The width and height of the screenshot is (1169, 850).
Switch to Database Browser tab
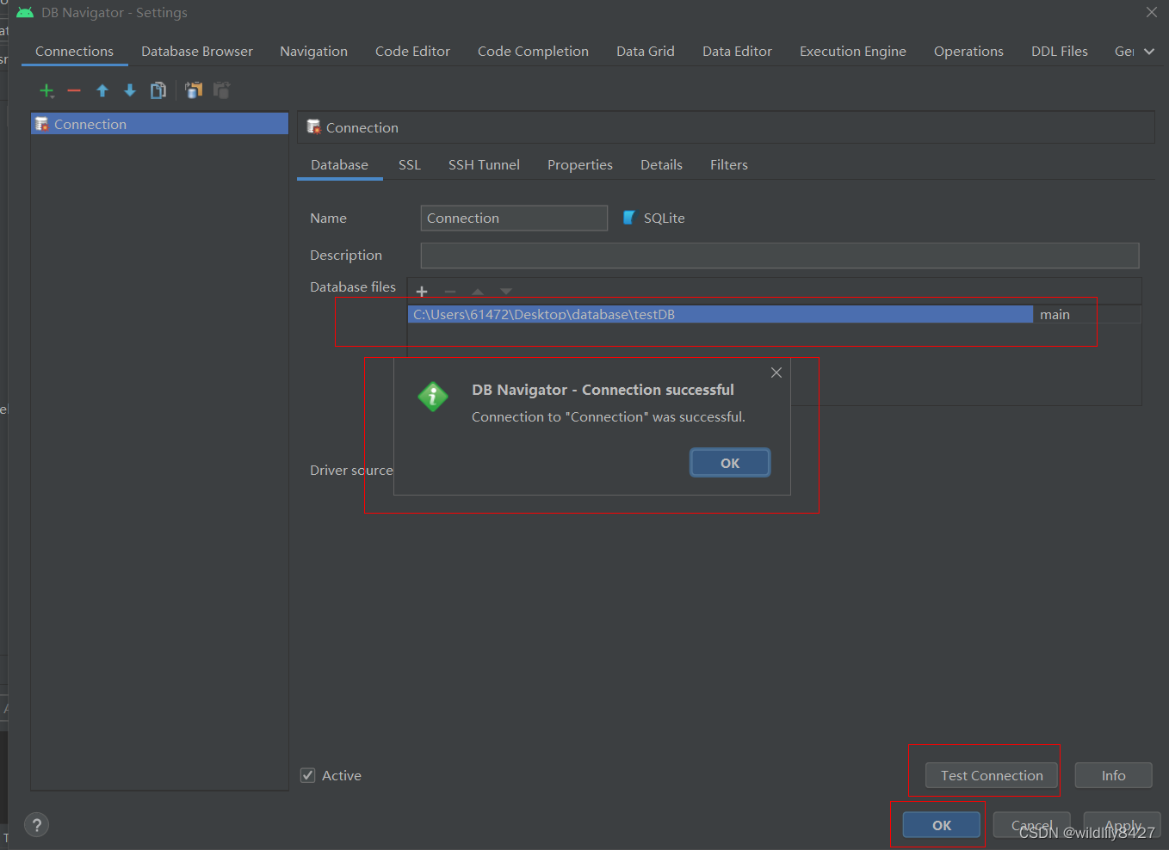(x=197, y=52)
